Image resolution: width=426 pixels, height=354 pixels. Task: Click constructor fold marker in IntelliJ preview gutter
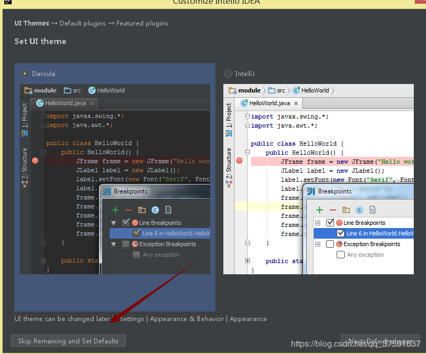(x=247, y=153)
